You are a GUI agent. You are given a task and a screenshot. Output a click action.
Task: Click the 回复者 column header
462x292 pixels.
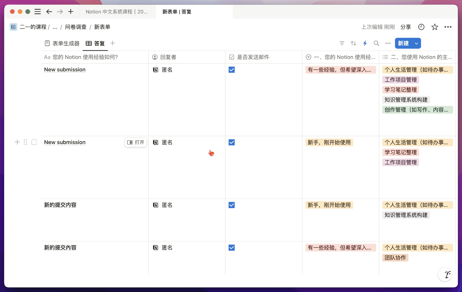(x=168, y=57)
